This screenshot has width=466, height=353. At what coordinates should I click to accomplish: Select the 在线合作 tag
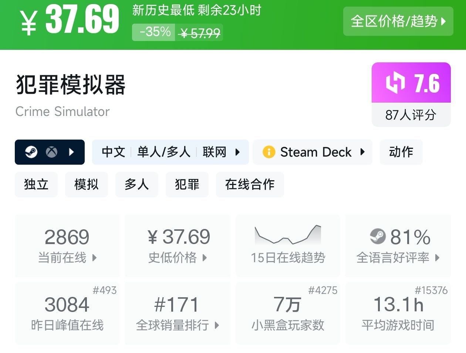(250, 184)
